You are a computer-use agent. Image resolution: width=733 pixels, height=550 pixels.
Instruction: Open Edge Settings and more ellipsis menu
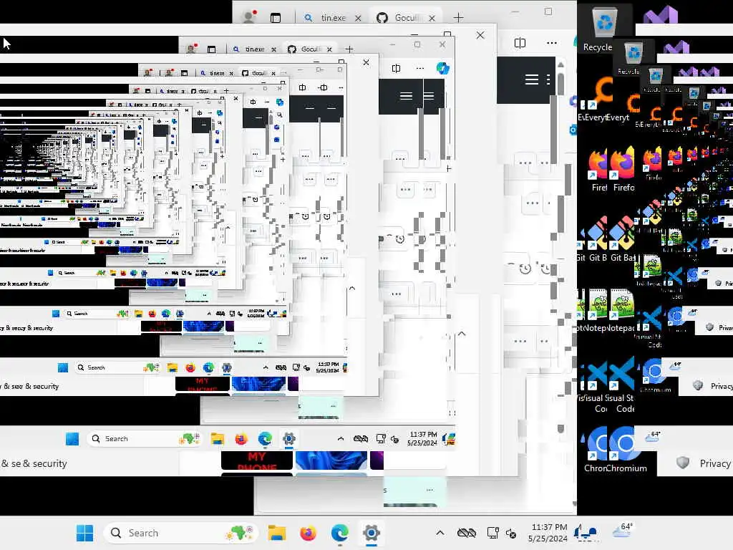552,43
